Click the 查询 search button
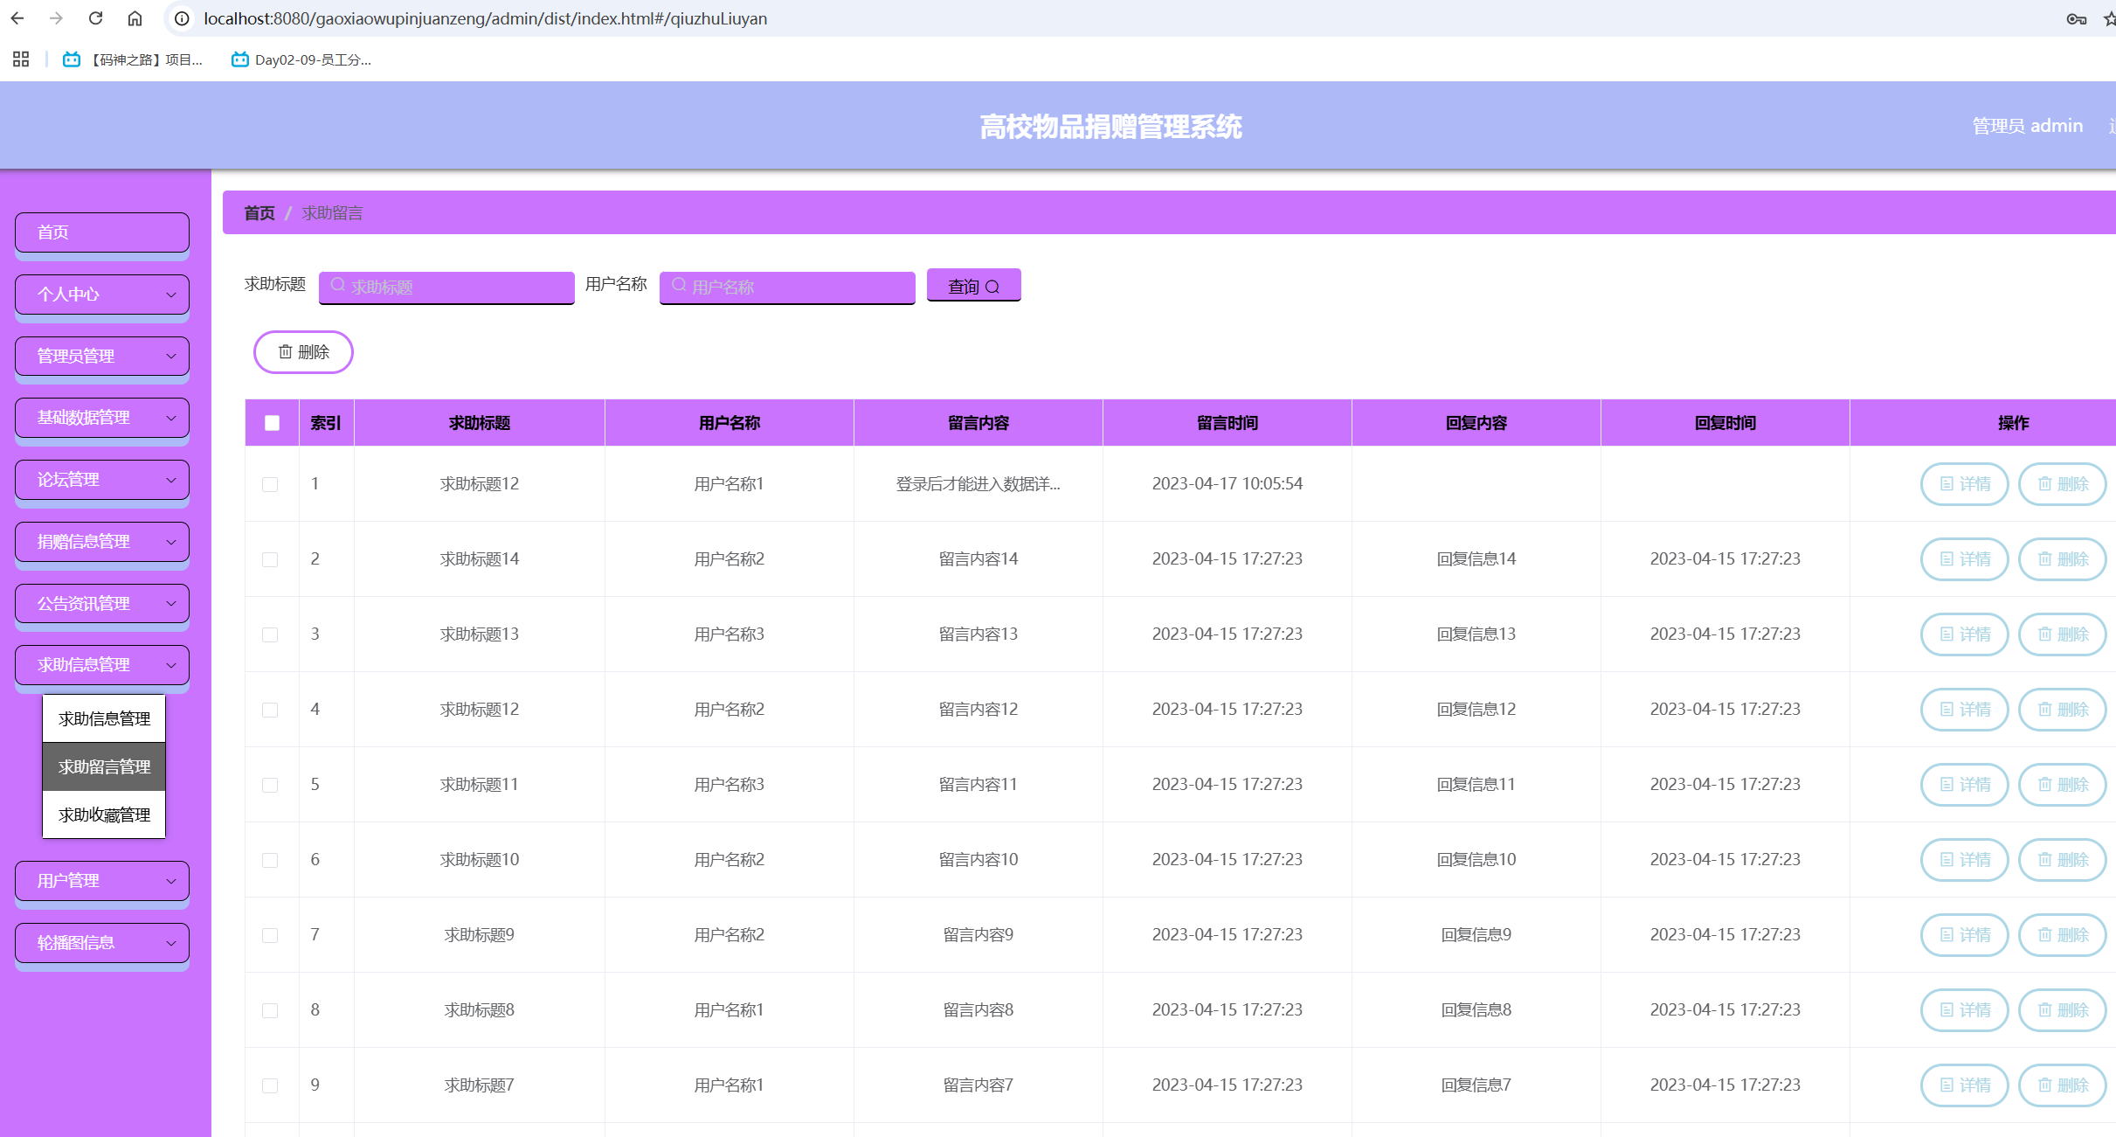Image resolution: width=2116 pixels, height=1137 pixels. click(973, 286)
